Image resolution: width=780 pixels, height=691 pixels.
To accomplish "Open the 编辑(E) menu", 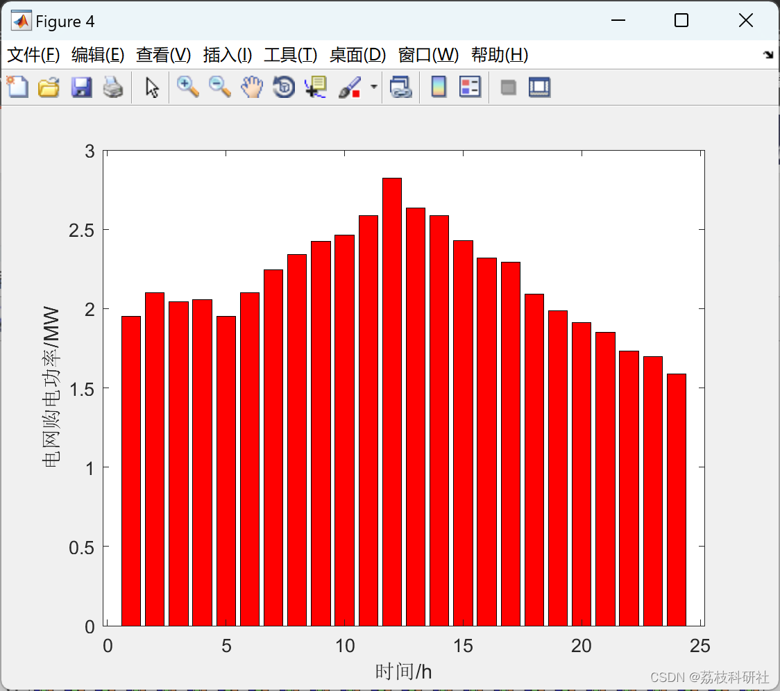I will pyautogui.click(x=97, y=55).
